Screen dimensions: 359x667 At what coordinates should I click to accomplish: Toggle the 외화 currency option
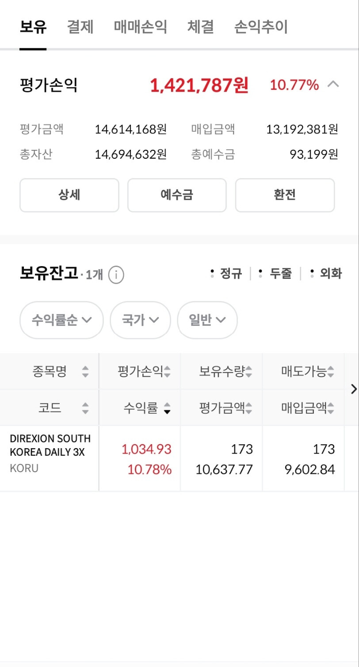(326, 274)
